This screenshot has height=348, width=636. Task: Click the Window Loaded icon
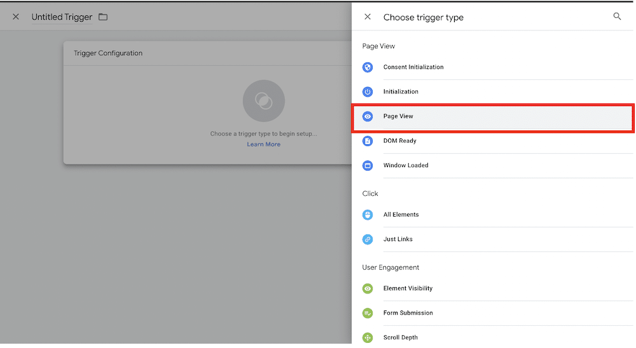coord(368,166)
